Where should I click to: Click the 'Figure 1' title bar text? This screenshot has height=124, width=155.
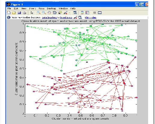coord(17,4)
